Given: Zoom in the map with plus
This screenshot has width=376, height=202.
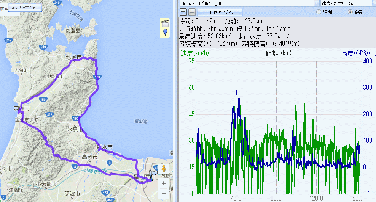Looking at the screenshot, I should [164, 183].
